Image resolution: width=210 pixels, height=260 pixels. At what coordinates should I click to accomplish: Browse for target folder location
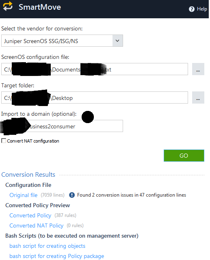pos(198,97)
